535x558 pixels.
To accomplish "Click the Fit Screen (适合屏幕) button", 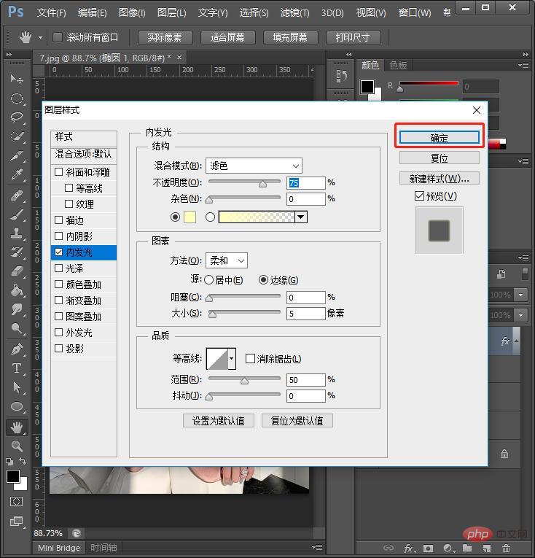I will [227, 37].
